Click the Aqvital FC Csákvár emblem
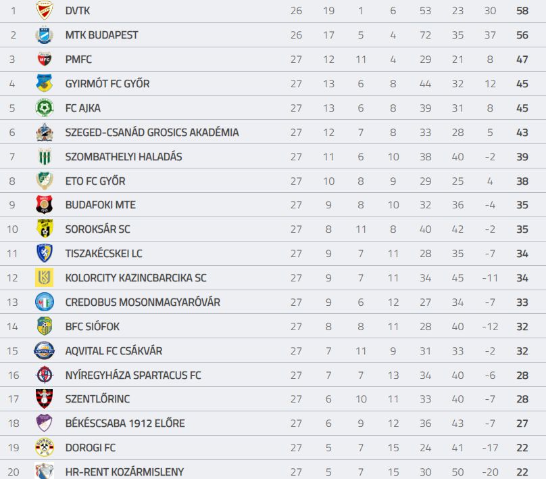This screenshot has width=546, height=479. (x=44, y=350)
